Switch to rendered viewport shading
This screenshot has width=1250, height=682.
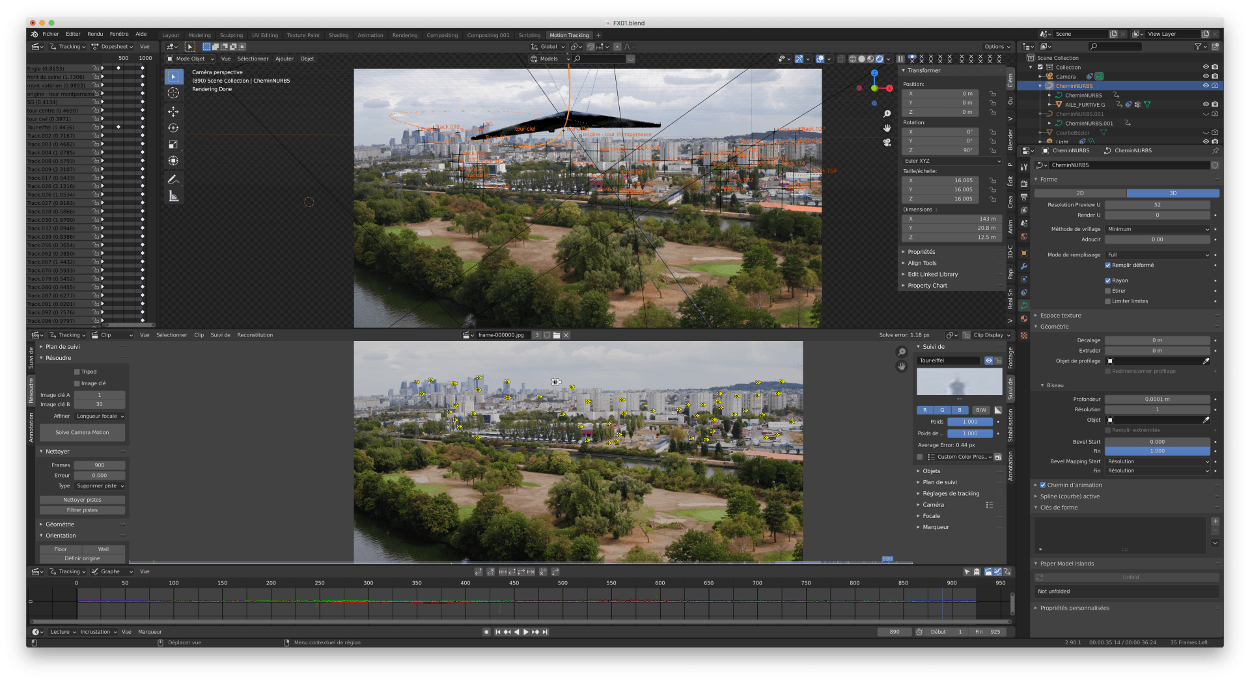pyautogui.click(x=880, y=59)
